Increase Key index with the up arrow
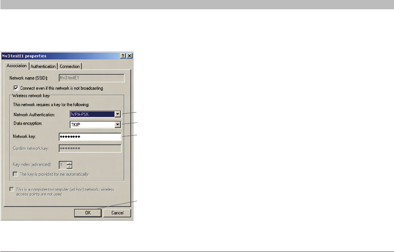The width and height of the screenshot is (394, 252). (x=69, y=163)
